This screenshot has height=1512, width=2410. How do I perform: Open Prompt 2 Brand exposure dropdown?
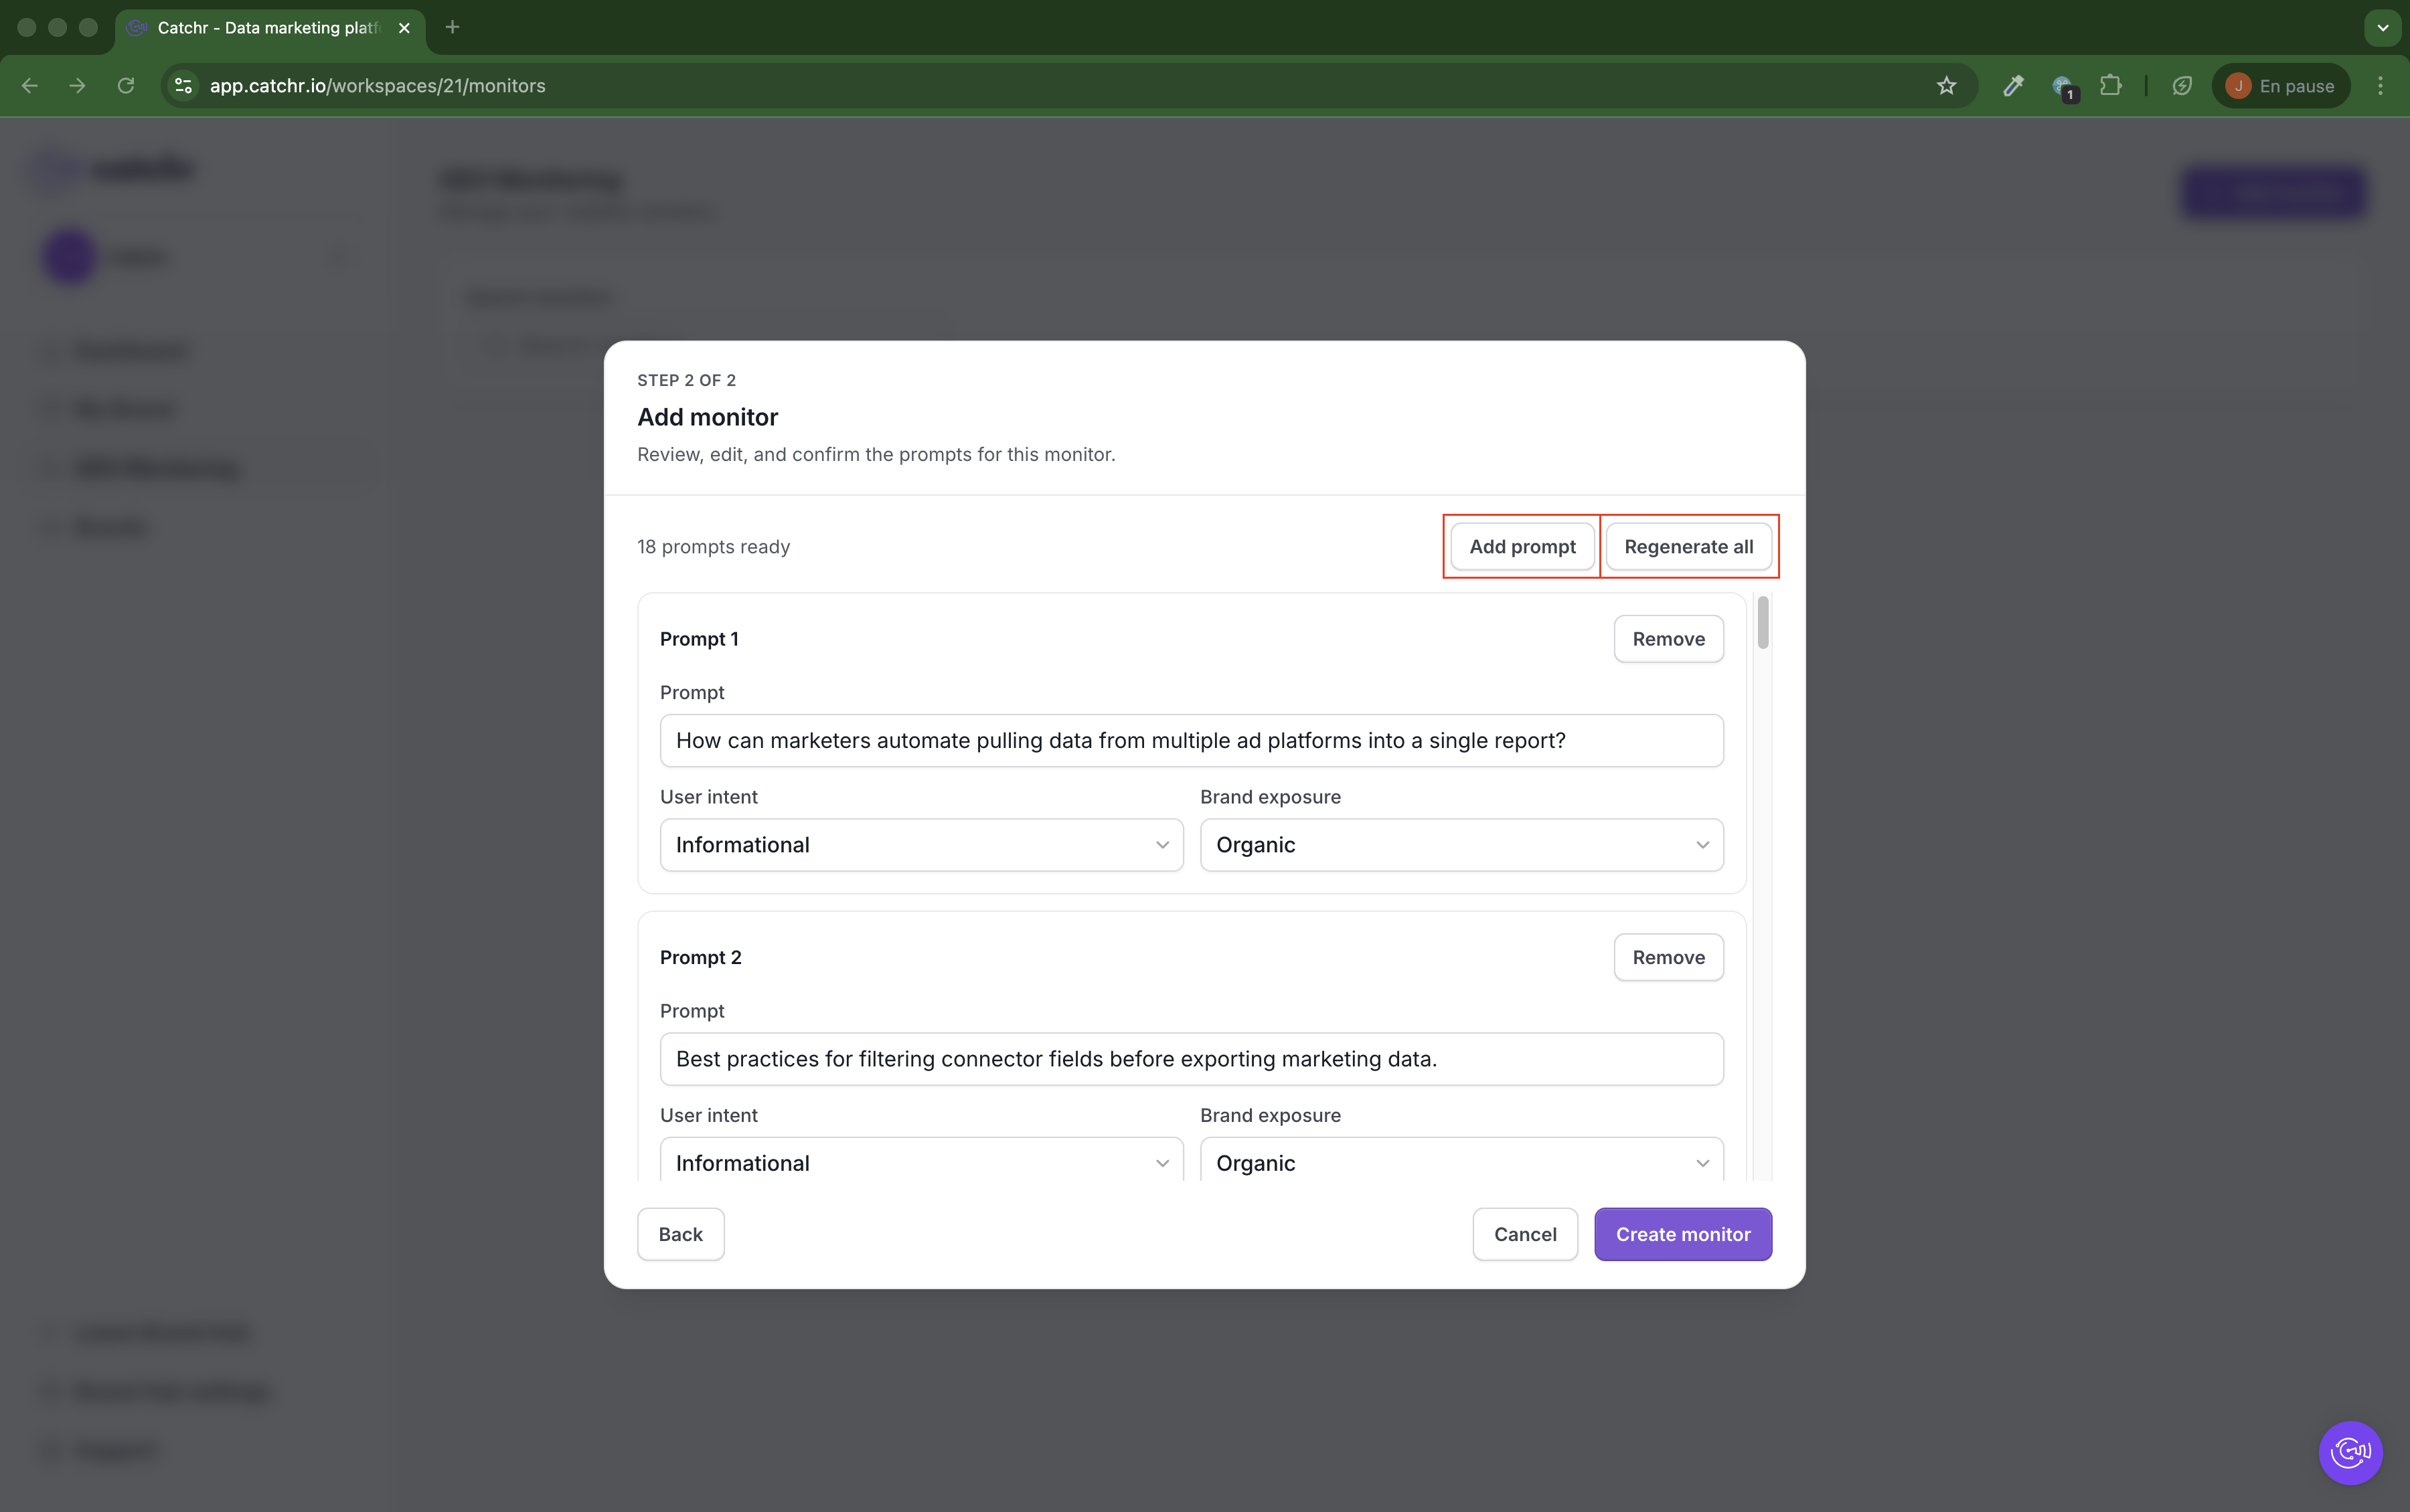coord(1461,1163)
